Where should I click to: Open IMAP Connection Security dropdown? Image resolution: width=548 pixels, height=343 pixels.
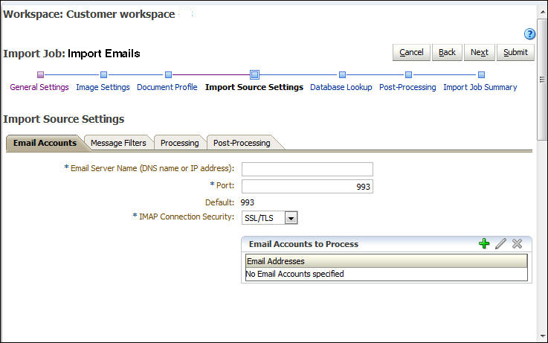[291, 218]
